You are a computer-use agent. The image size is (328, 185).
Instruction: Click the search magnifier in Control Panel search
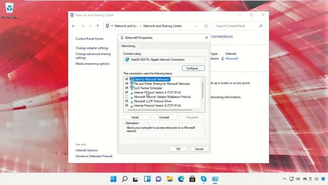[261, 26]
